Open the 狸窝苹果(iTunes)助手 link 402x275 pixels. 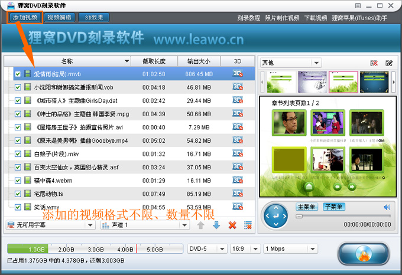(x=359, y=18)
